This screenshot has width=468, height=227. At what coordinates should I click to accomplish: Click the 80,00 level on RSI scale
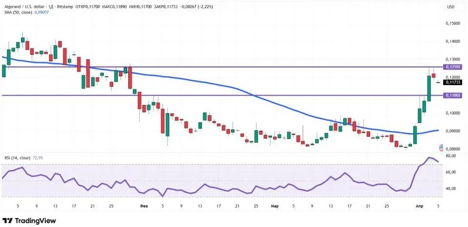tap(450, 156)
